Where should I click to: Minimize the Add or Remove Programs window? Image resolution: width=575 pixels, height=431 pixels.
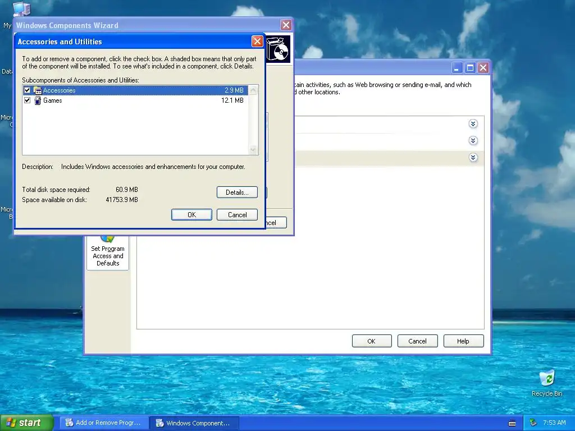(x=457, y=68)
